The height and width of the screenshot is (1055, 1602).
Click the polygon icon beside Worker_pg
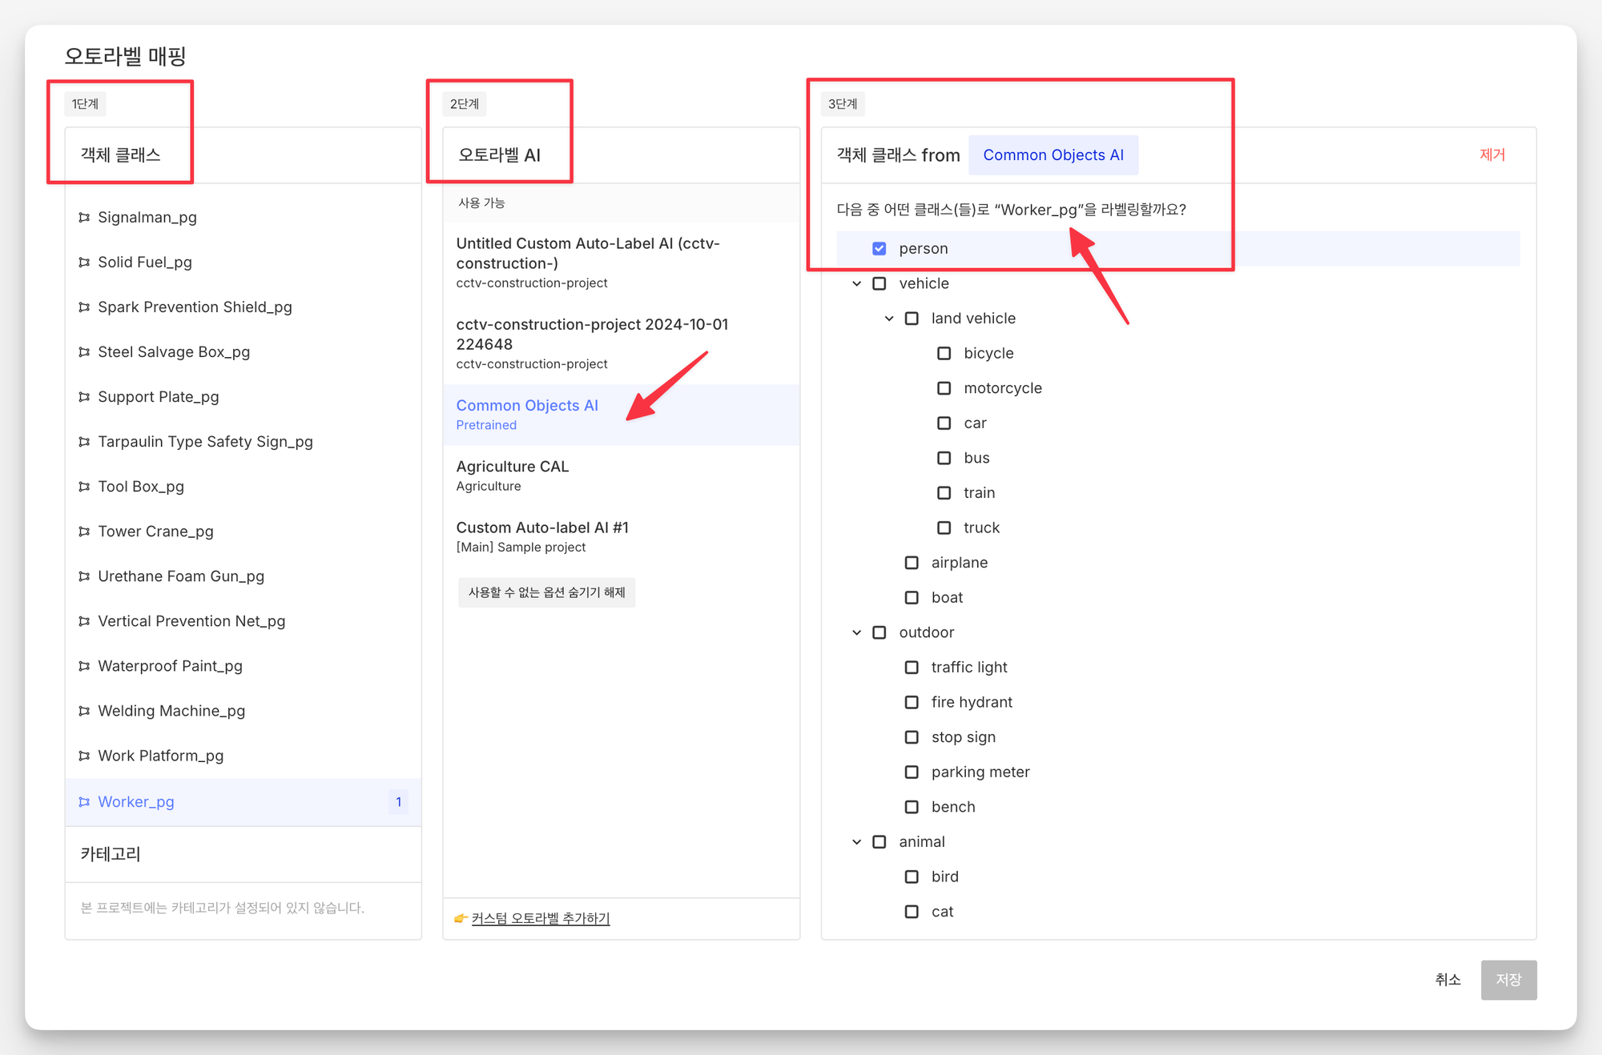coord(84,802)
